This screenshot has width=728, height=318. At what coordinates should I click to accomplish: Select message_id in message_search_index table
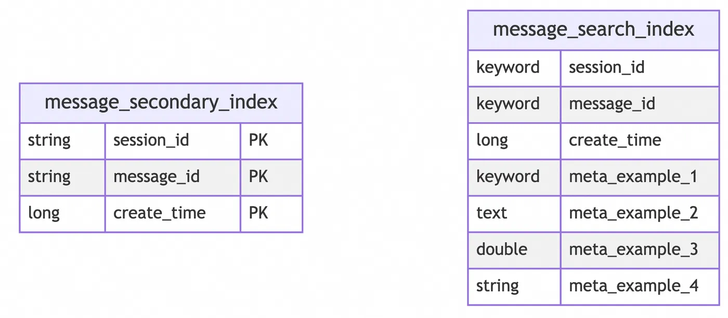(640, 104)
